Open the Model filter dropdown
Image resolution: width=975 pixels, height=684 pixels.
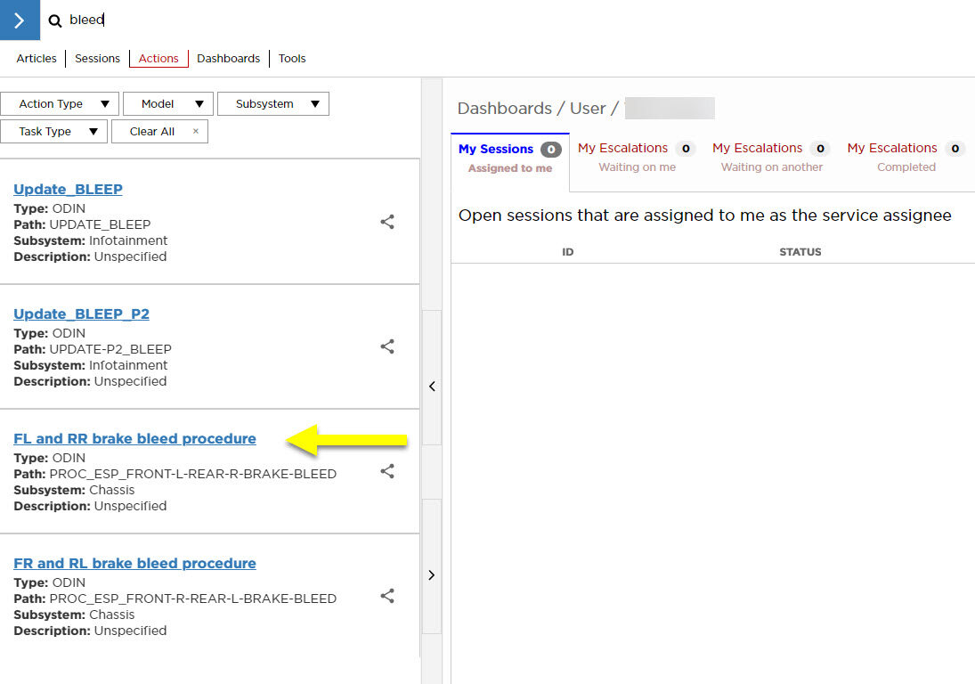tap(168, 104)
